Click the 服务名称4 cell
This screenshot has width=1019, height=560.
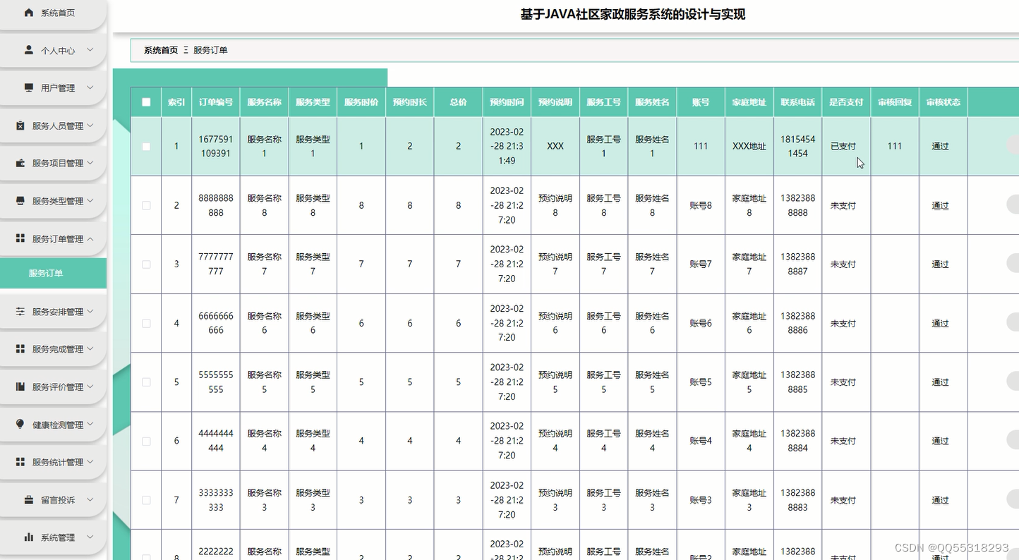[x=265, y=441]
